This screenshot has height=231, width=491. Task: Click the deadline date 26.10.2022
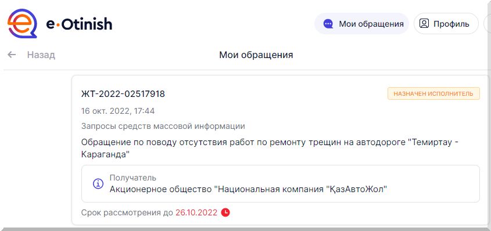[196, 212]
